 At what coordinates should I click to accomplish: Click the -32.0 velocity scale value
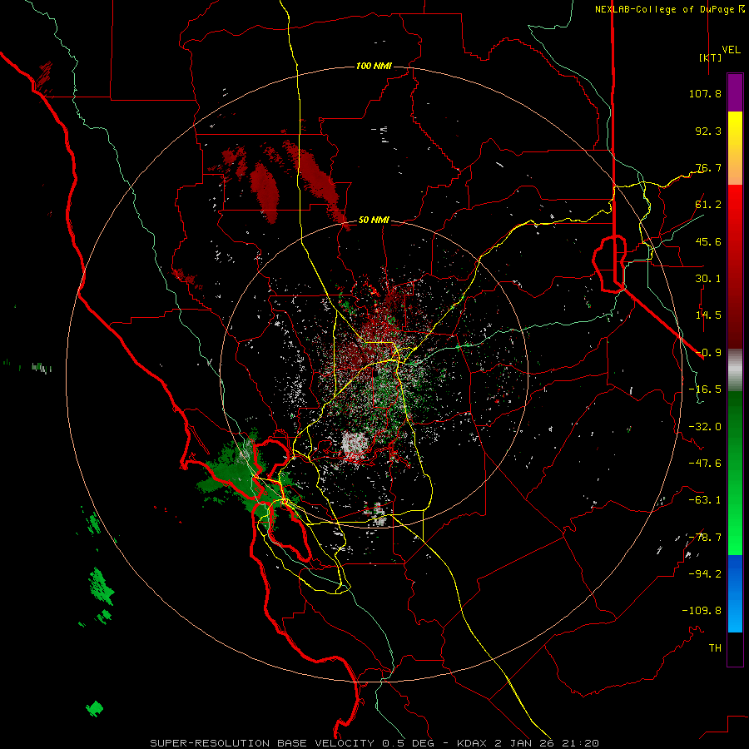tap(705, 427)
